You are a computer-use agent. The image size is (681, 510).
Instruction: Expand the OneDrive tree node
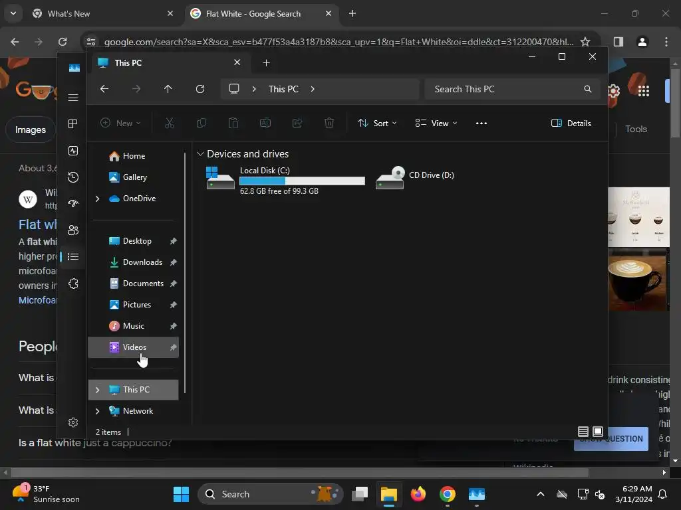tap(97, 199)
